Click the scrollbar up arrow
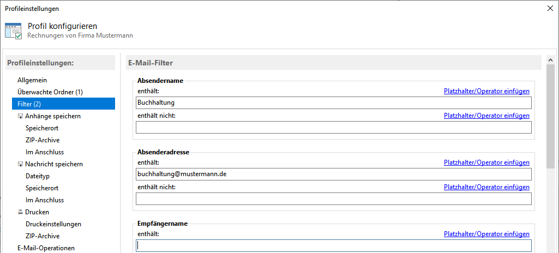The width and height of the screenshot is (559, 253). [551, 61]
